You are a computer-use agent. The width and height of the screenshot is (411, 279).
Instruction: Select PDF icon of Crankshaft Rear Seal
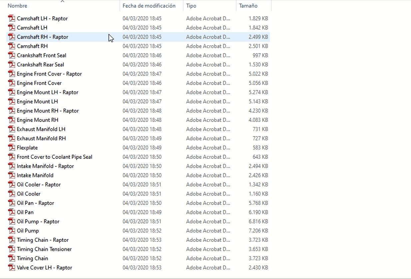pyautogui.click(x=12, y=64)
